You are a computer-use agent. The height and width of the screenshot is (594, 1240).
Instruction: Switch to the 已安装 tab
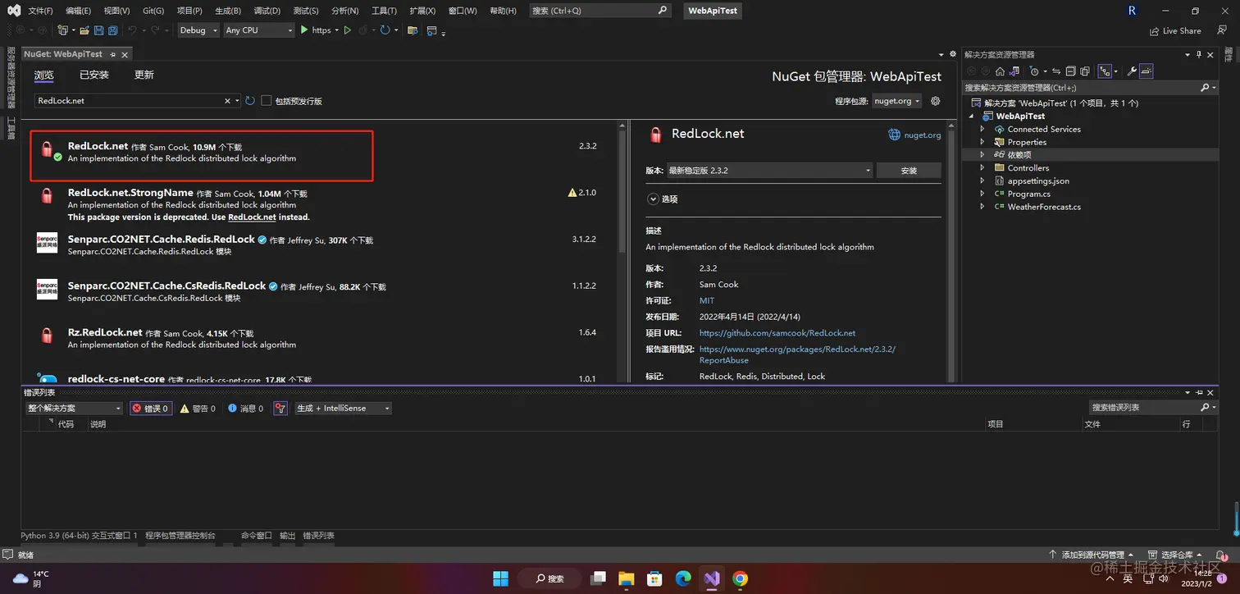click(94, 75)
